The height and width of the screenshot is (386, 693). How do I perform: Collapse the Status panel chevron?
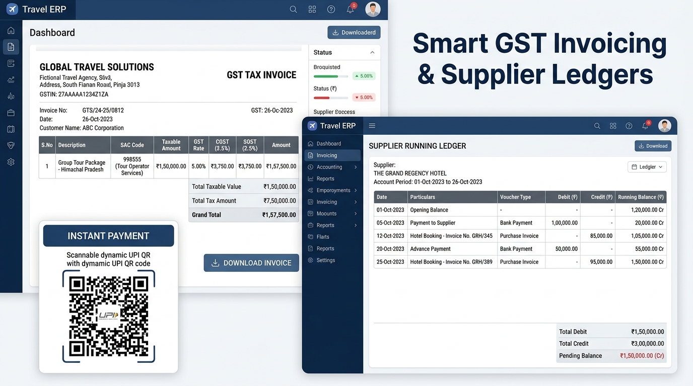coord(372,52)
